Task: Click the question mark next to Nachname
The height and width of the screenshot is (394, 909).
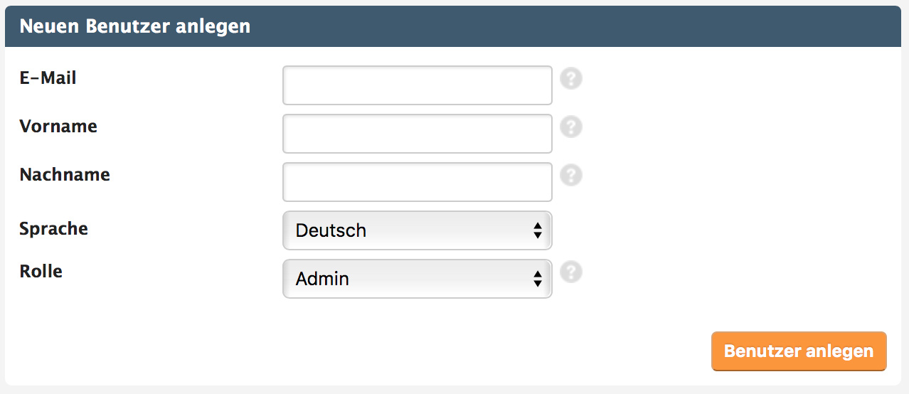Action: [x=571, y=175]
